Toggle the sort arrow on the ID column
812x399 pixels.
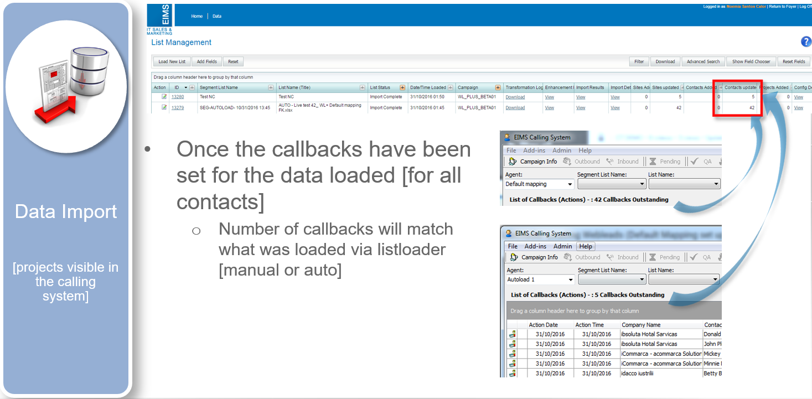[186, 87]
